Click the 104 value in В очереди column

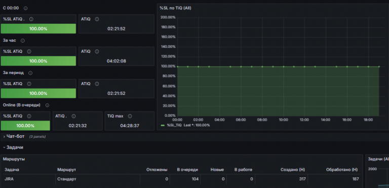[x=195, y=179]
